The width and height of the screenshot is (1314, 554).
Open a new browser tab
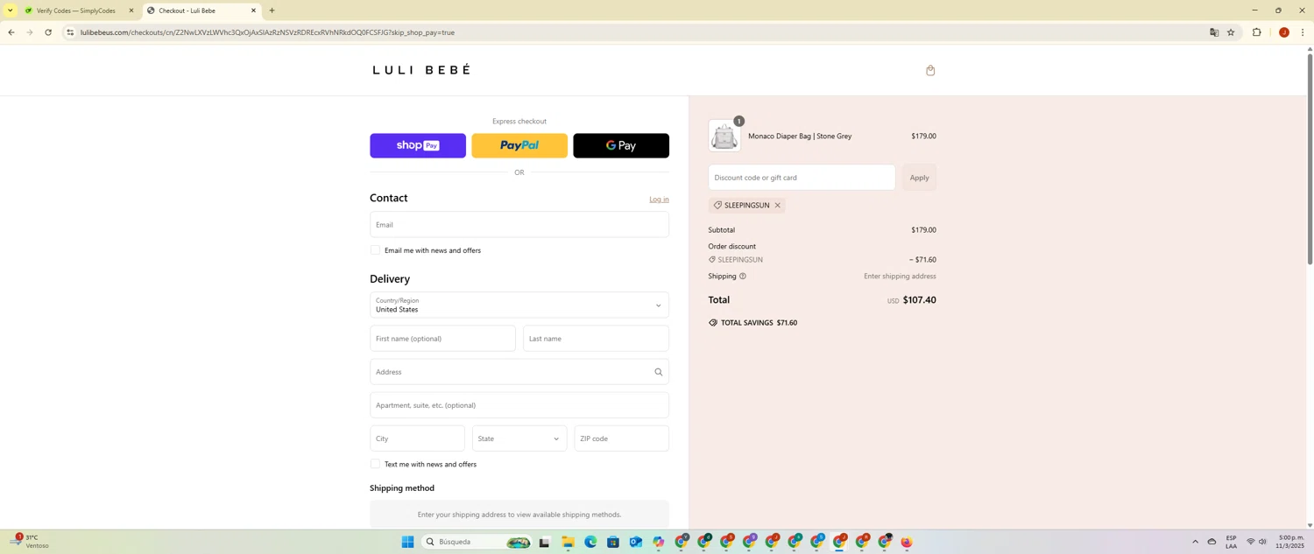(272, 11)
